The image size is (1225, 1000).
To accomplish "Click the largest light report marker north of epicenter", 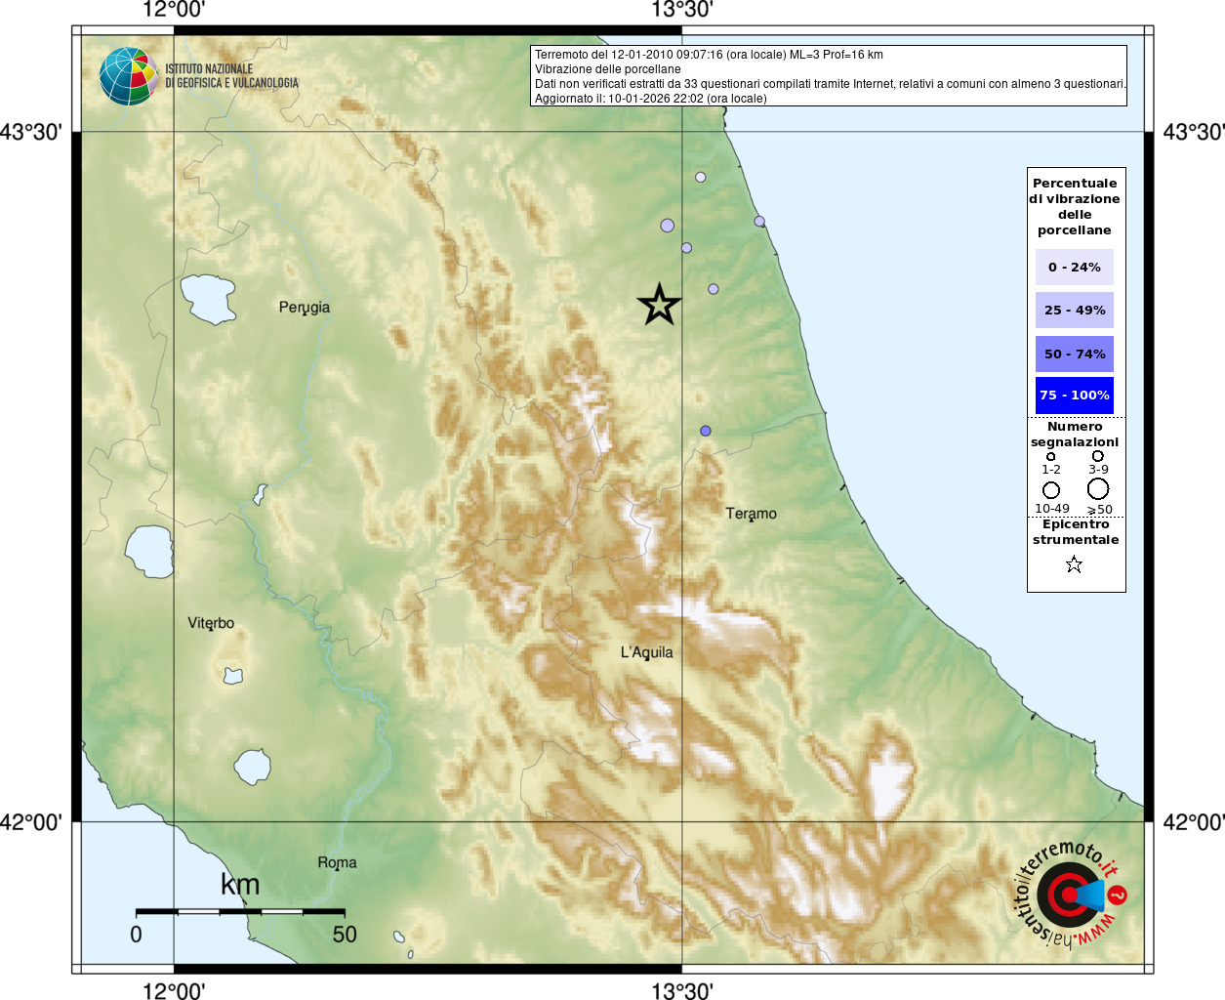I will [668, 226].
